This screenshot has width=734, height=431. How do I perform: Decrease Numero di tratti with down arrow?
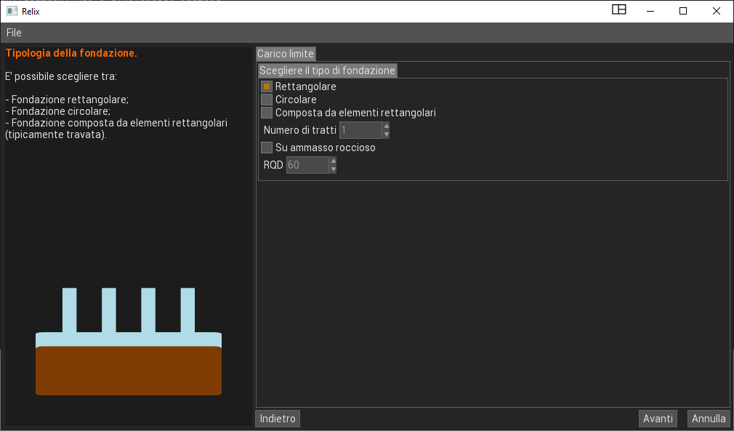point(387,134)
